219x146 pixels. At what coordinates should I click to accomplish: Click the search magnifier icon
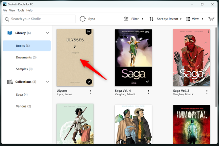coord(7,19)
